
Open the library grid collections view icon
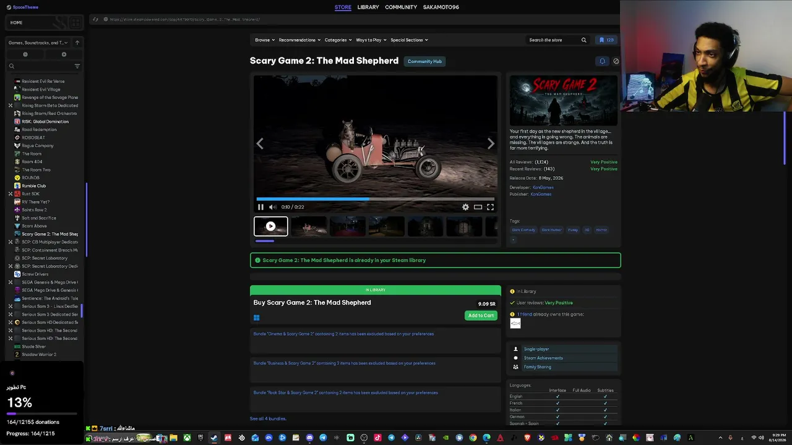click(75, 23)
